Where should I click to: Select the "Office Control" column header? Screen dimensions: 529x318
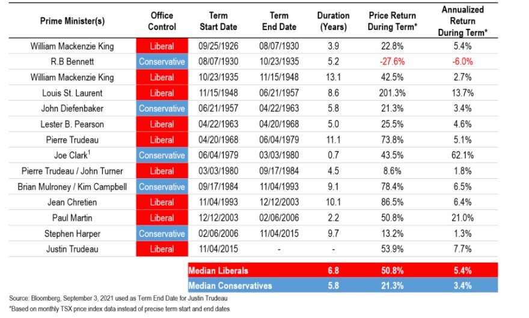162,21
